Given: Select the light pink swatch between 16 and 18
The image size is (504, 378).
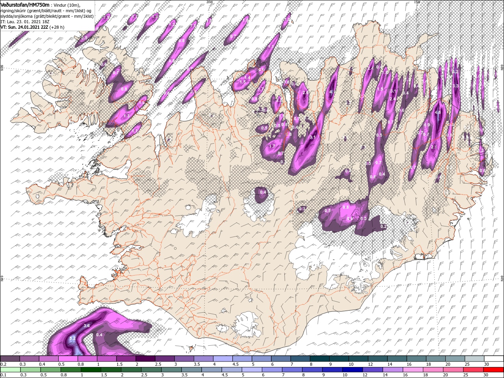Looking at the screenshot, I should [413, 370].
